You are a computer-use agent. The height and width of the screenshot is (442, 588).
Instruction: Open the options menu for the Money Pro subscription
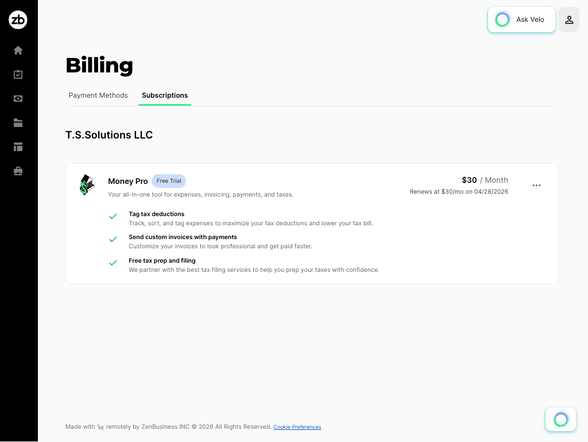(x=536, y=185)
